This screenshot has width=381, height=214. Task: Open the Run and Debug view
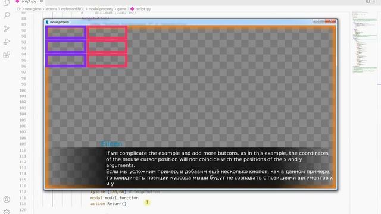pyautogui.click(x=7, y=42)
